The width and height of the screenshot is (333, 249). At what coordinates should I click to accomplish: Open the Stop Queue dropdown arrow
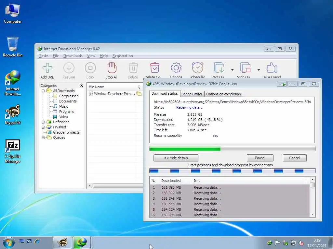click(259, 70)
